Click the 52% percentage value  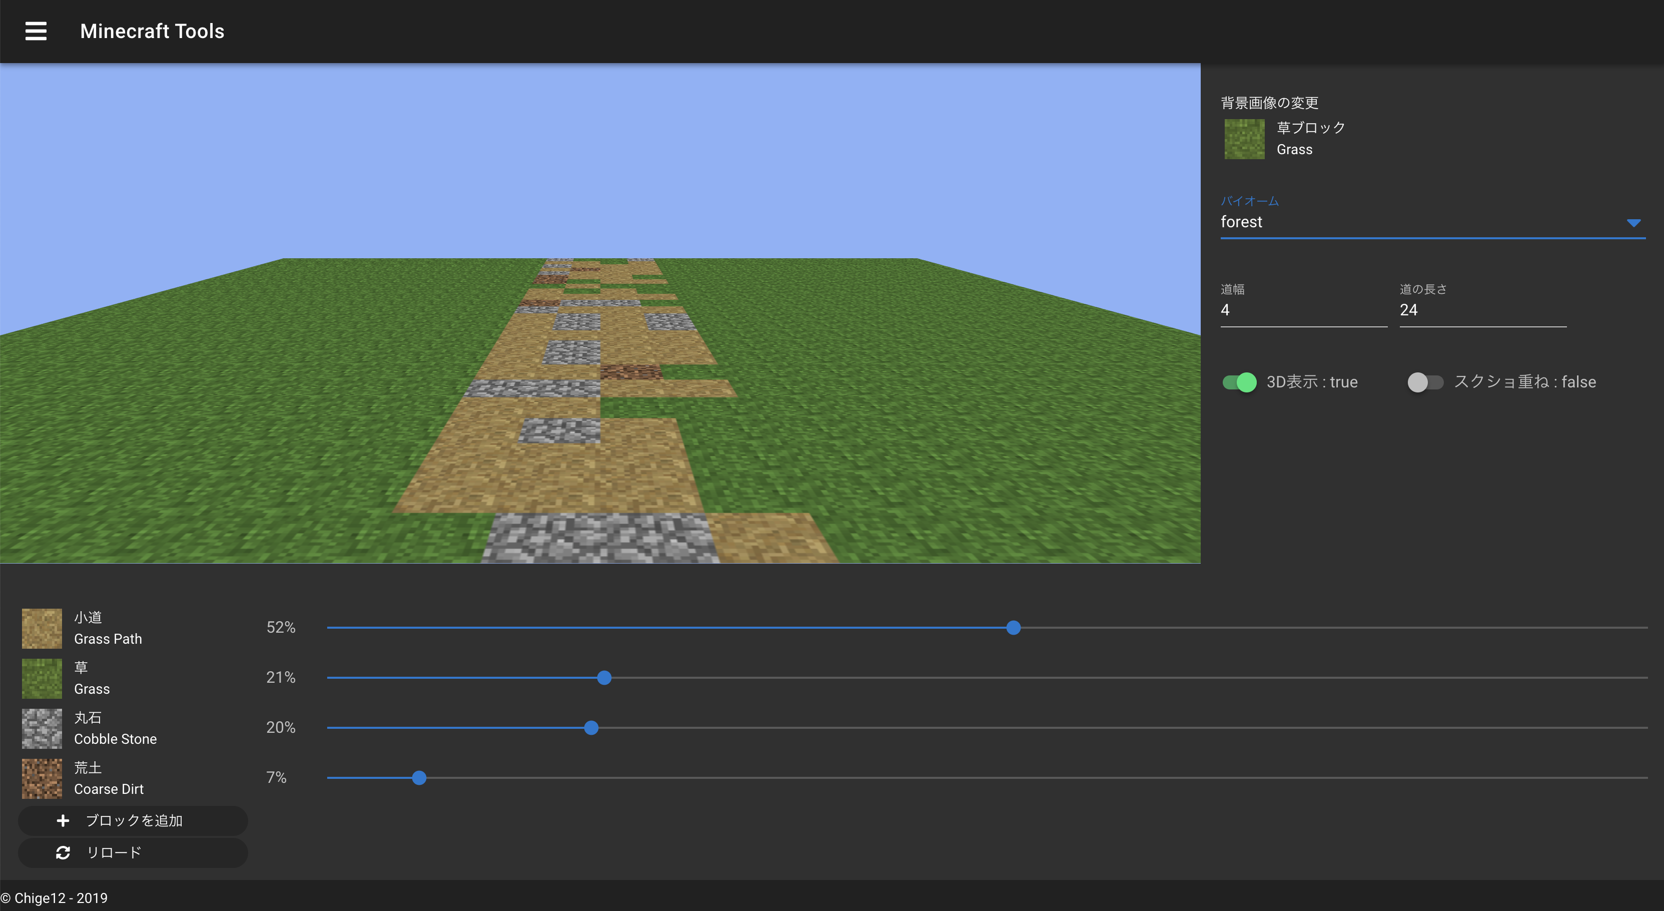pos(281,627)
